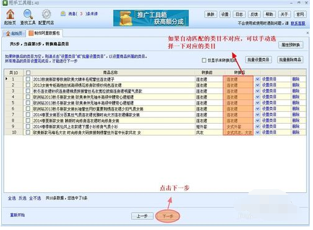Open the 帮助 help button
The width and height of the screenshot is (313, 230).
269,14
